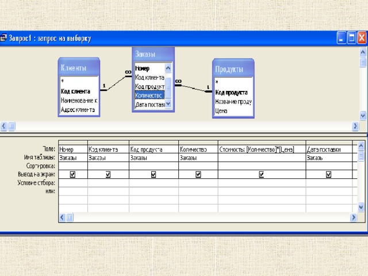Select Номер field in Заказы table
The height and width of the screenshot is (276, 368).
pyautogui.click(x=149, y=68)
